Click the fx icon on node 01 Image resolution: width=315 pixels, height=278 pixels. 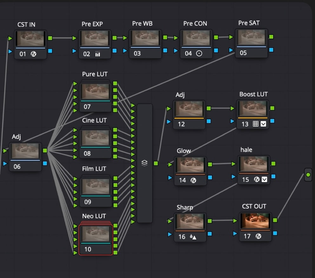(33, 54)
